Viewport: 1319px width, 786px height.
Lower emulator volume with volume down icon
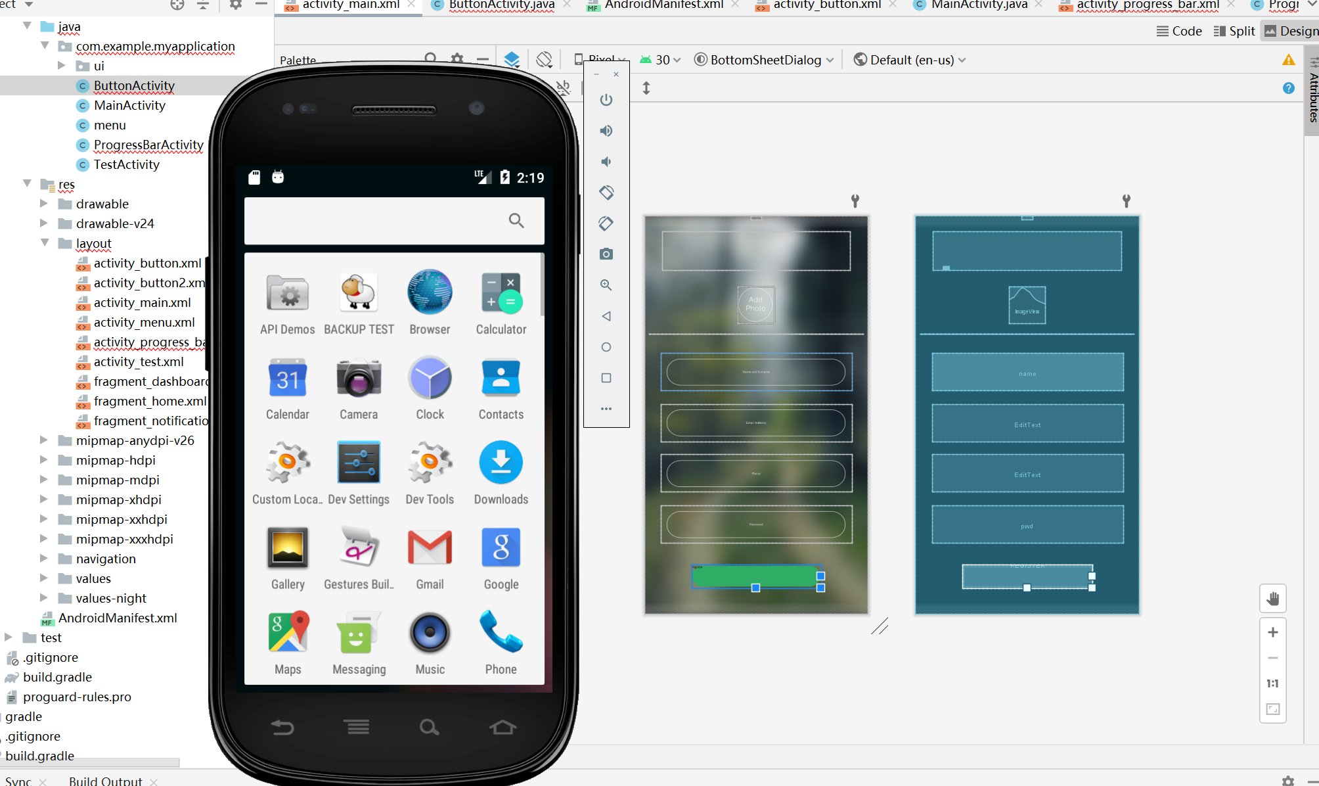click(606, 162)
